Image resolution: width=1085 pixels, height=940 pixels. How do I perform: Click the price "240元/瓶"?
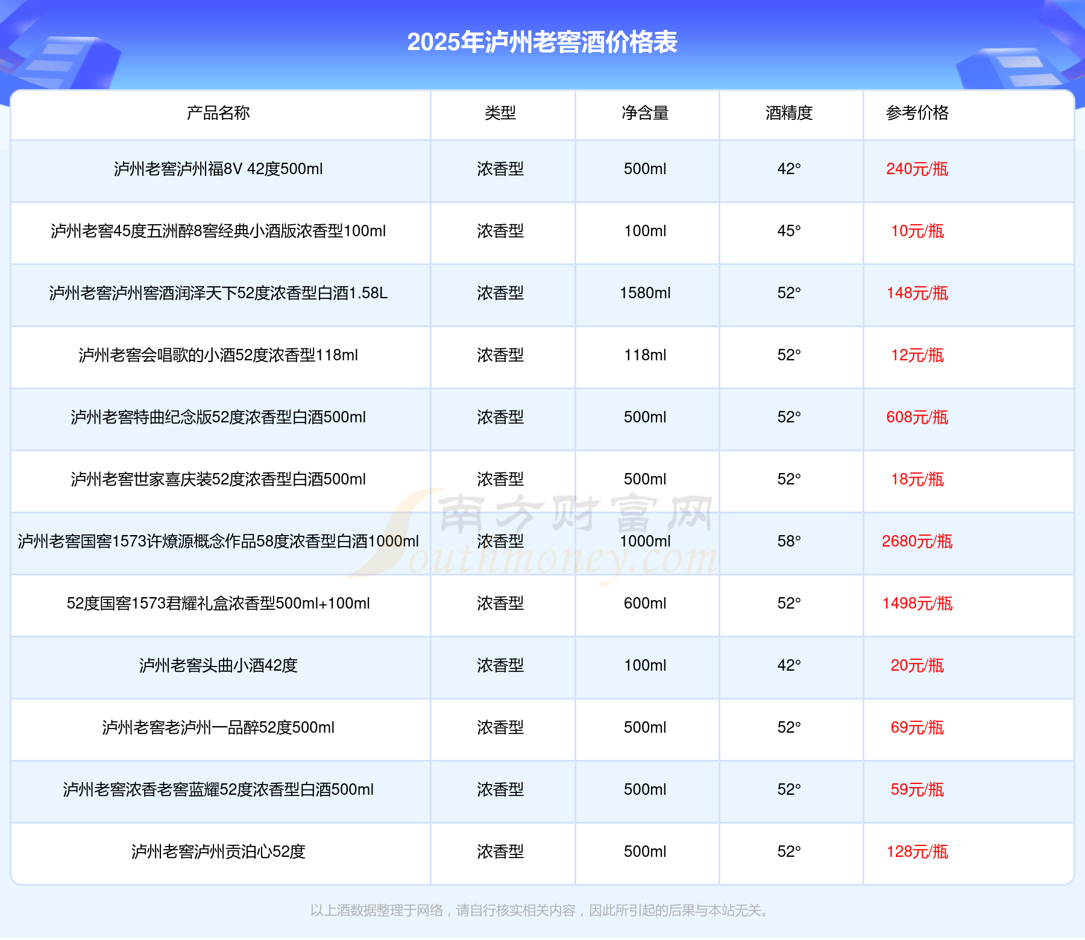click(x=917, y=169)
